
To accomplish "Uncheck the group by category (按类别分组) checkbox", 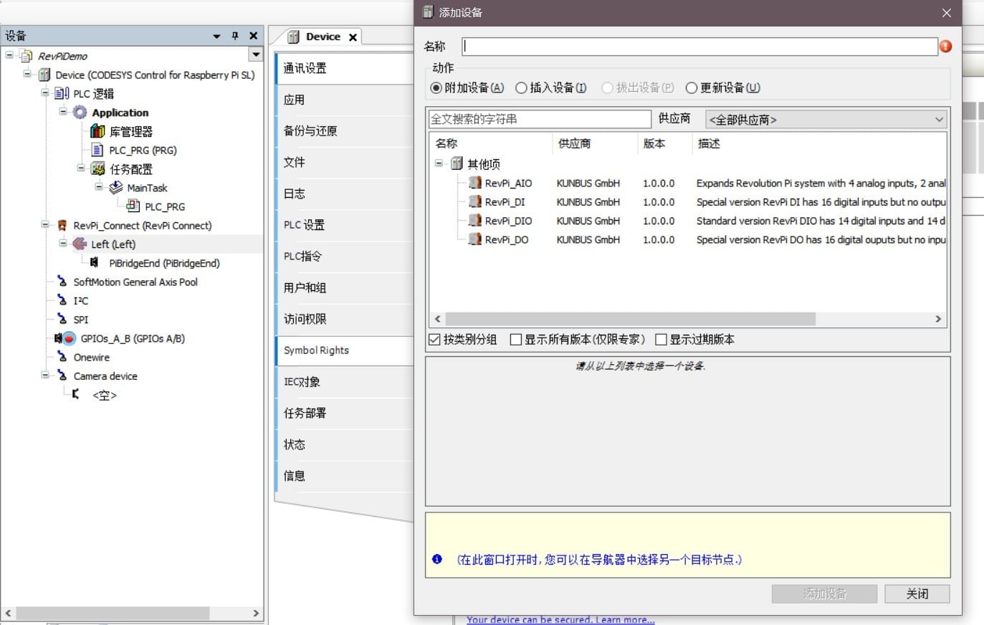I will [x=434, y=340].
